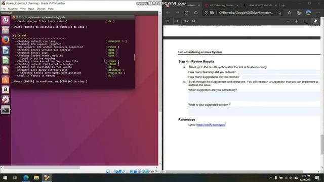The image size is (324, 182).
Task: Open a new Edge tab
Action: click(283, 5)
